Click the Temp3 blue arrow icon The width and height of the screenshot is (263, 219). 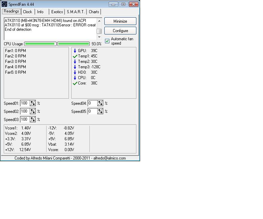tap(75, 67)
